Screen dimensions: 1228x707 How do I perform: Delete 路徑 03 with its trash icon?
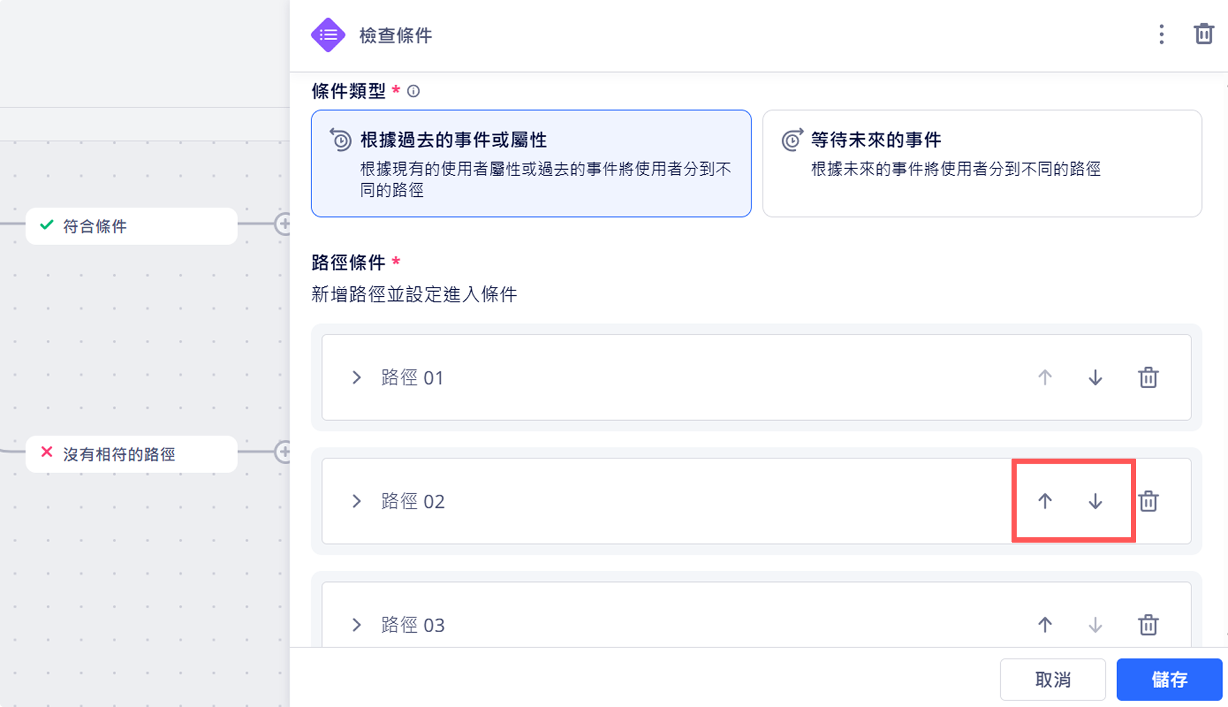(x=1148, y=625)
